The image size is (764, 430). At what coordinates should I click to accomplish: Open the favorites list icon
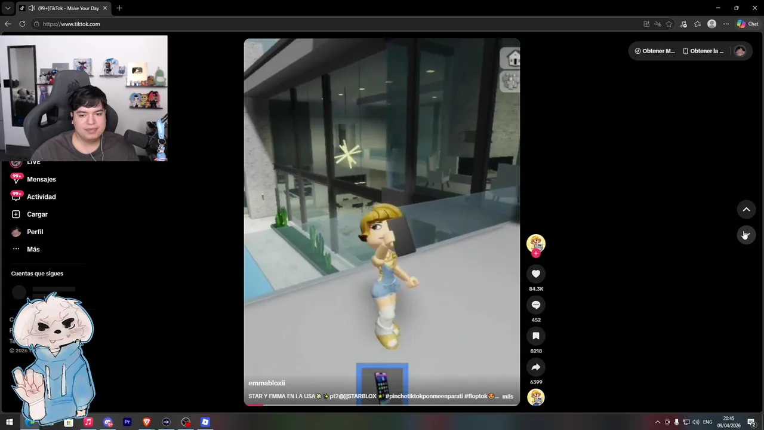click(697, 24)
